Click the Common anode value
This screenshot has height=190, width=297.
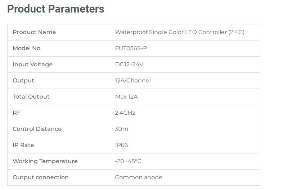pos(139,177)
